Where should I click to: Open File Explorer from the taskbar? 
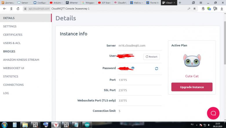click(x=25, y=125)
